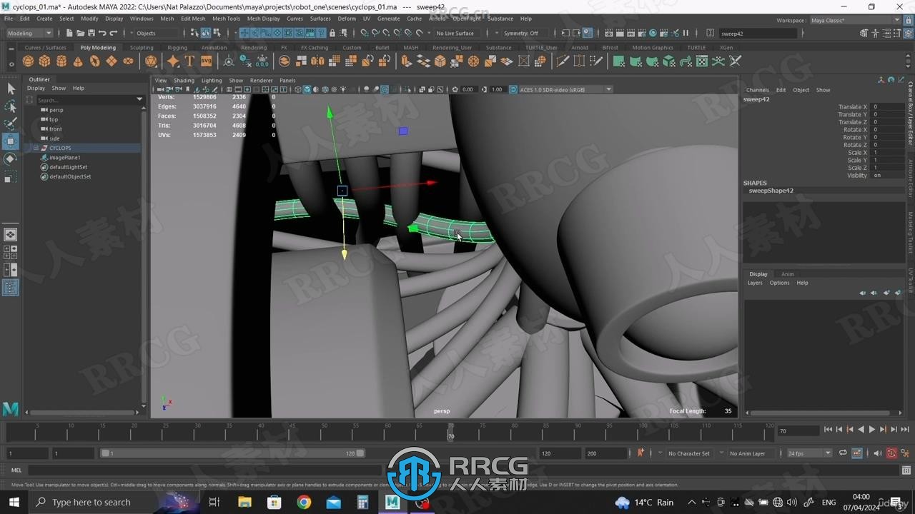Create a polygon sphere from the shelf
Screen dimensions: 915x514
coord(28,61)
